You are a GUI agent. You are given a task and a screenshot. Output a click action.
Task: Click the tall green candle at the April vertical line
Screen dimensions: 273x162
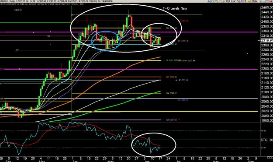pos(69,66)
